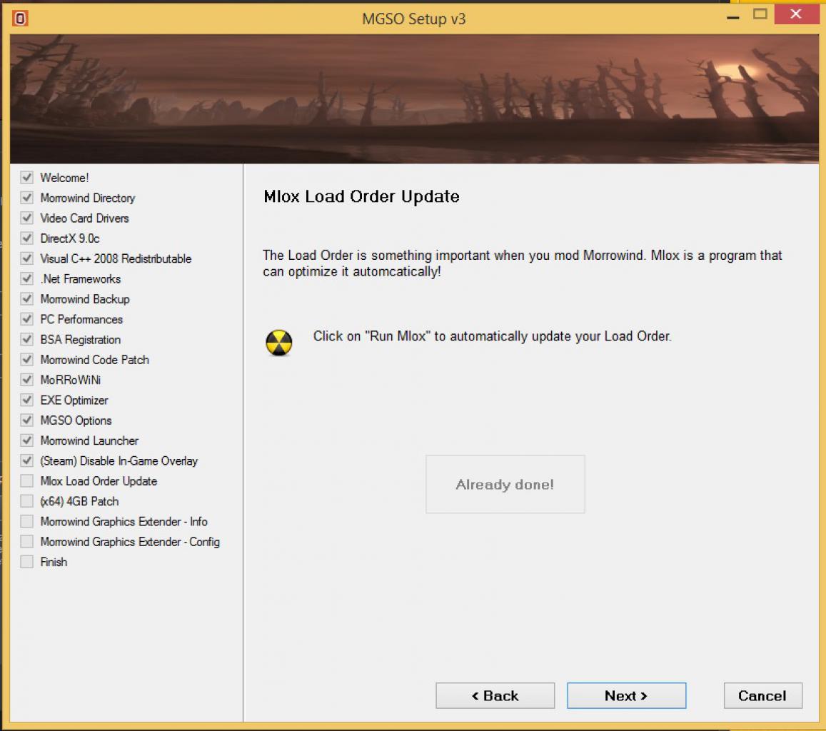
Task: Click the 'MGSO Setup v3' window title
Action: coord(413,19)
